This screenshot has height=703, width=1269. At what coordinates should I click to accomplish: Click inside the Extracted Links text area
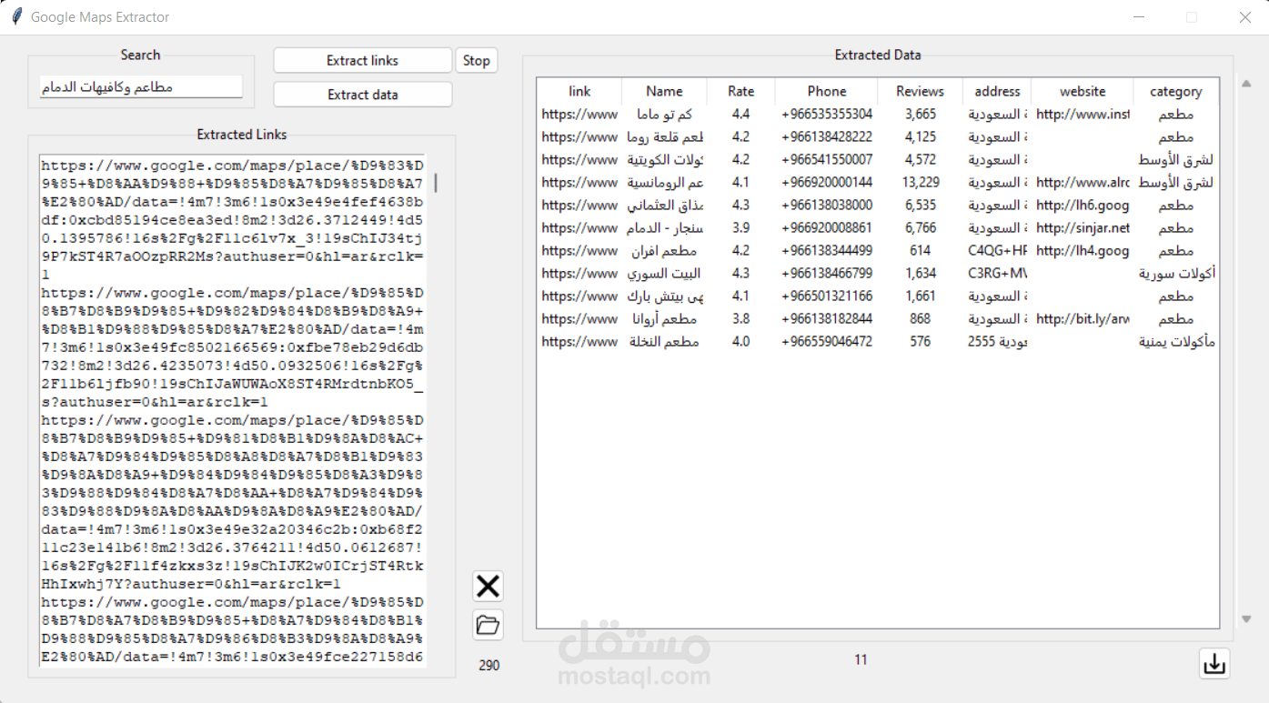point(232,411)
